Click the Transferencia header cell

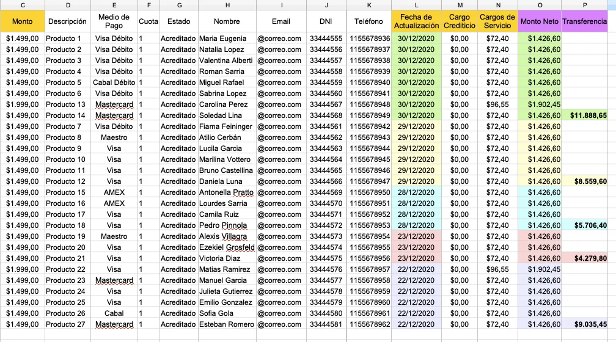click(585, 21)
